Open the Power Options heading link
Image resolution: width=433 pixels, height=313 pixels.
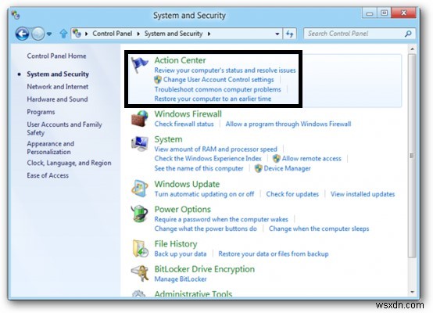[183, 209]
